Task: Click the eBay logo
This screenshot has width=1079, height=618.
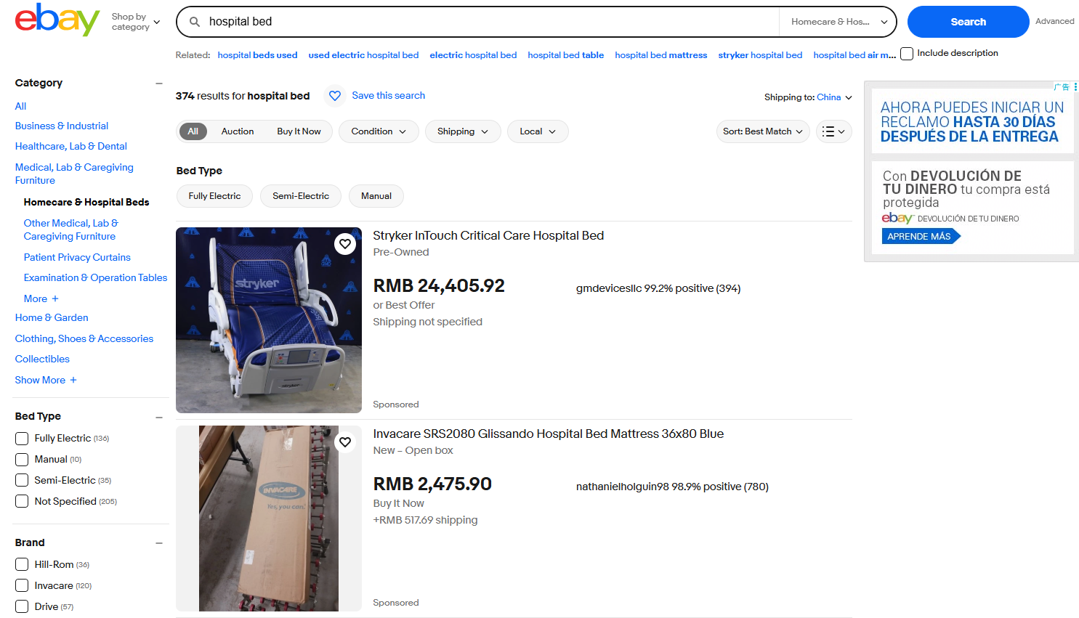Action: coord(57,20)
